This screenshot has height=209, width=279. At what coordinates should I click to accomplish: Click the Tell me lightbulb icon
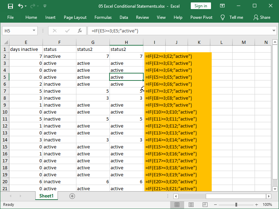point(223,17)
